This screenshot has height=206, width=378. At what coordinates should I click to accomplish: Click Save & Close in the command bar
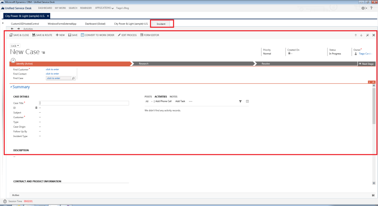pyautogui.click(x=19, y=35)
